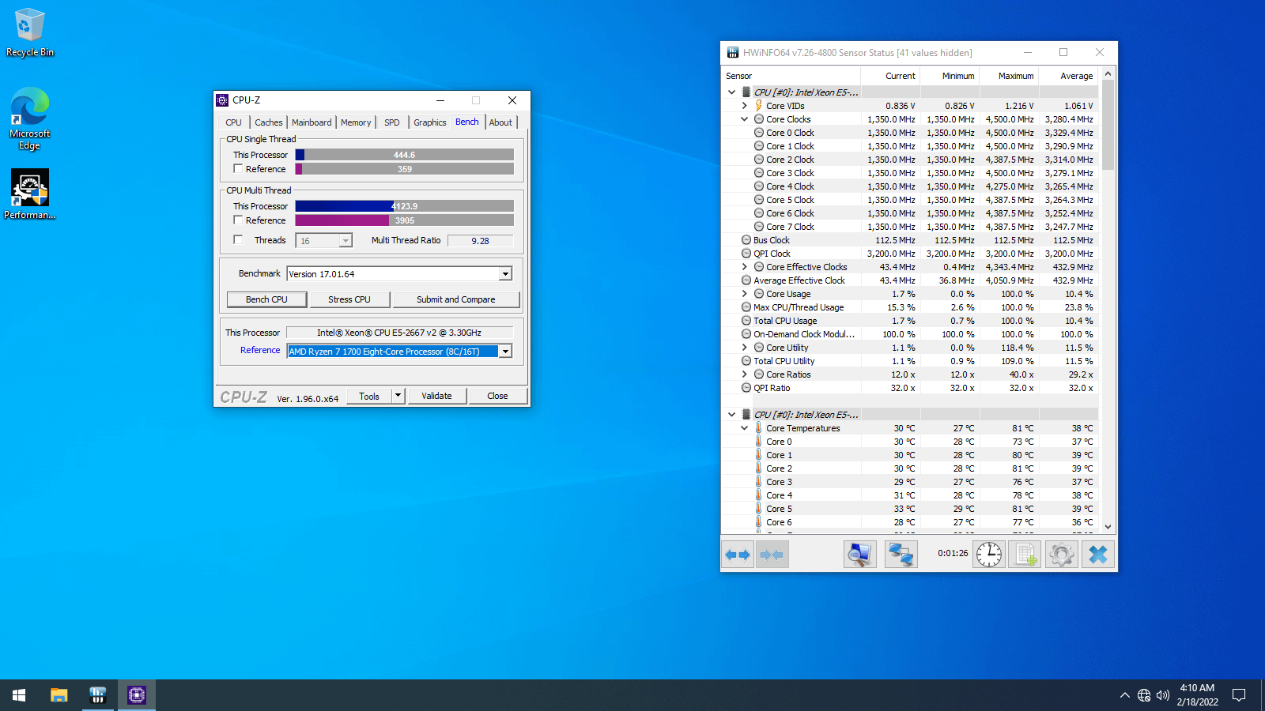Expand the Core Utility row
The width and height of the screenshot is (1265, 711).
745,348
